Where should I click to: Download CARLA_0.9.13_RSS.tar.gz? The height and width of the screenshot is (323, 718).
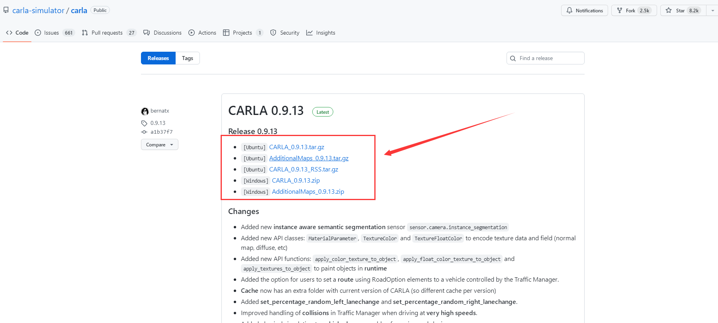point(303,169)
